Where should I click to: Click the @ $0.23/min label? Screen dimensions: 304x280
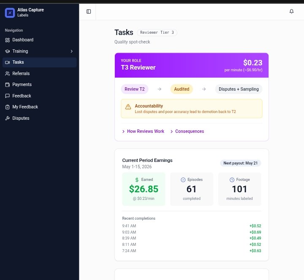[144, 199]
